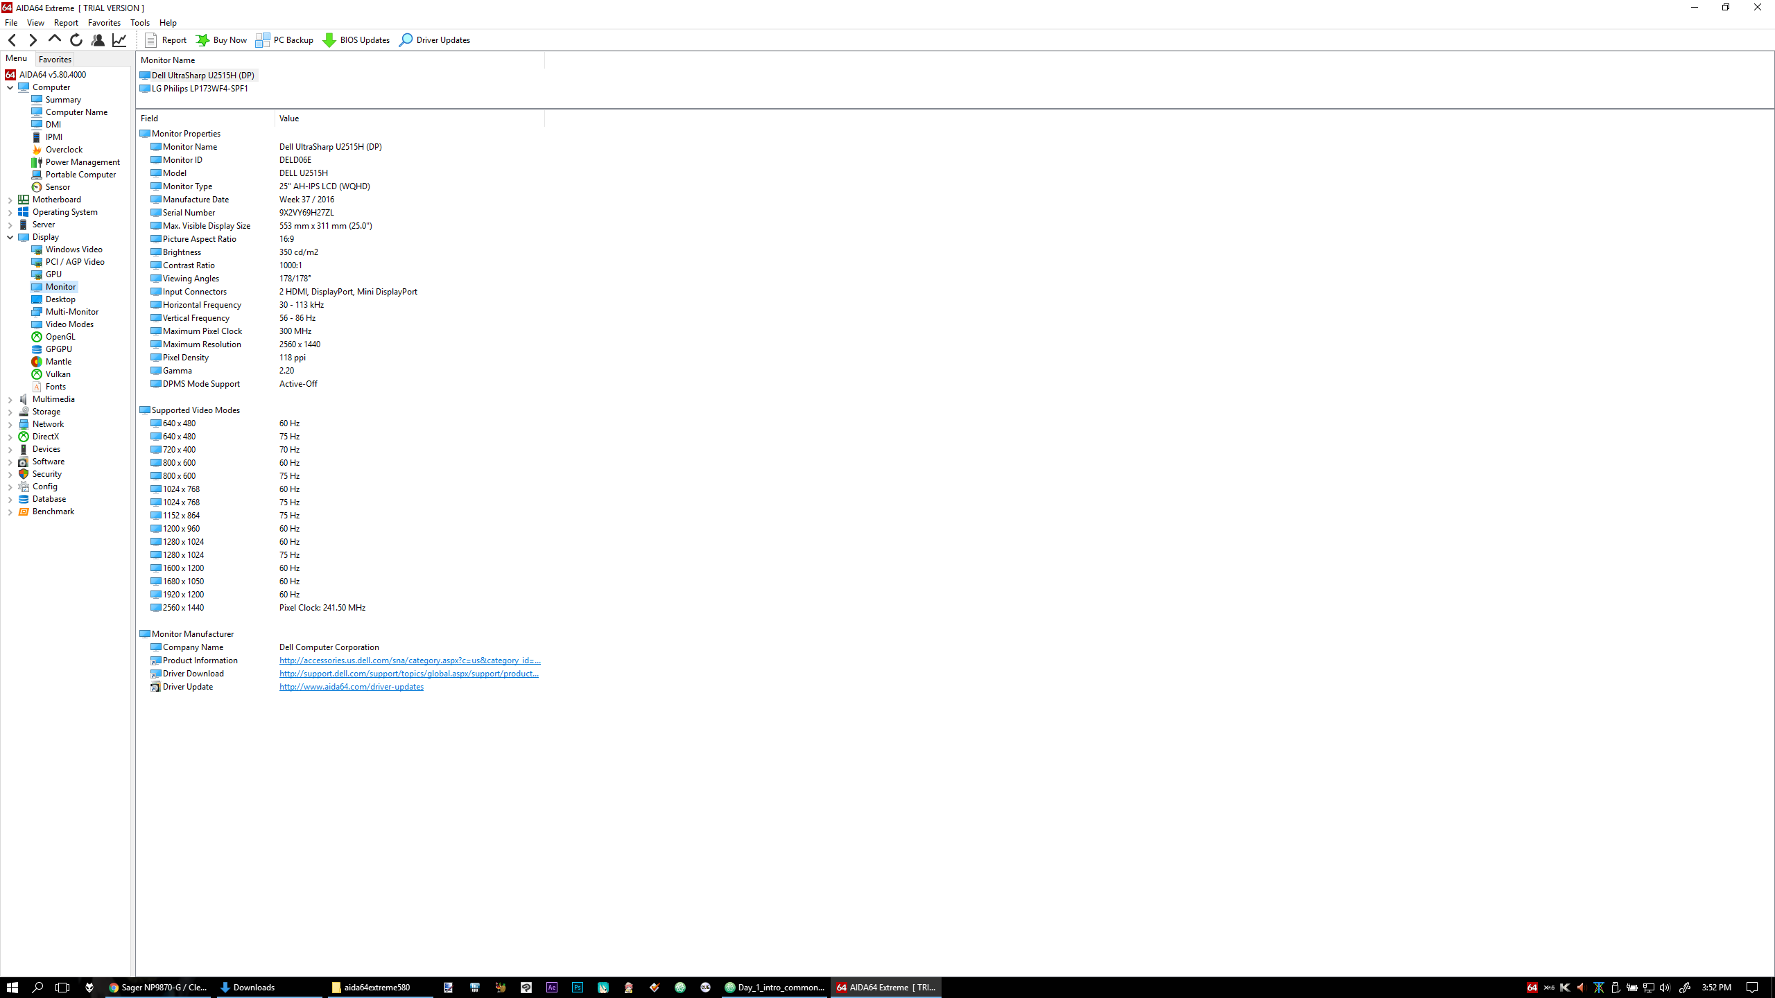Image resolution: width=1775 pixels, height=998 pixels.
Task: Open the File menu
Action: click(11, 22)
